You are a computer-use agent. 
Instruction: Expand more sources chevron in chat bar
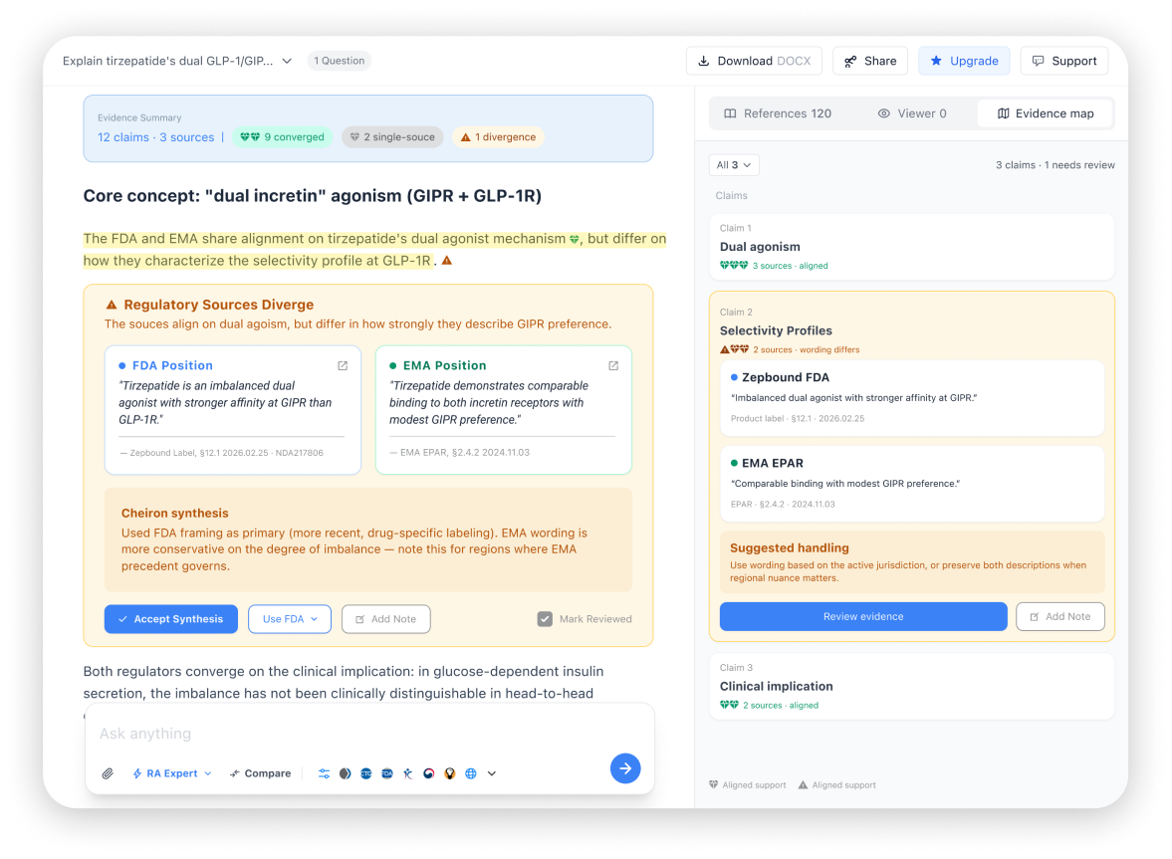pos(492,773)
